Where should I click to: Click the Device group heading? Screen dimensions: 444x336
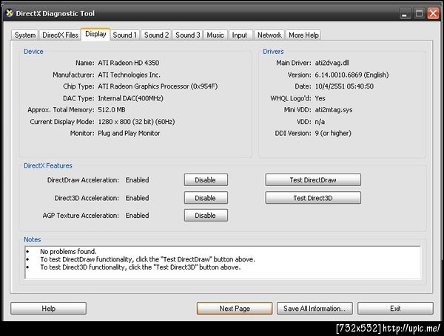click(33, 52)
